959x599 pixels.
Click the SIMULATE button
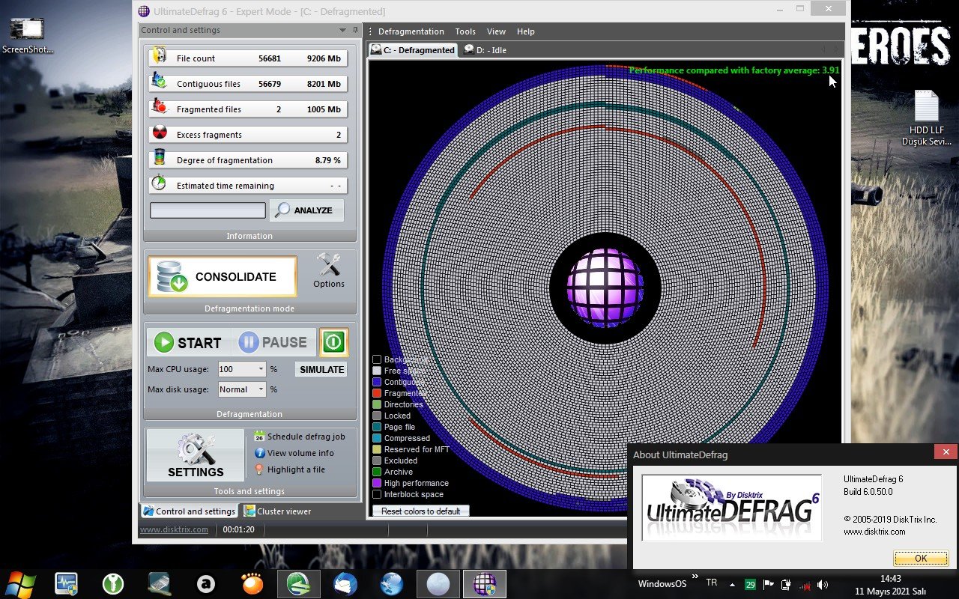coord(321,369)
